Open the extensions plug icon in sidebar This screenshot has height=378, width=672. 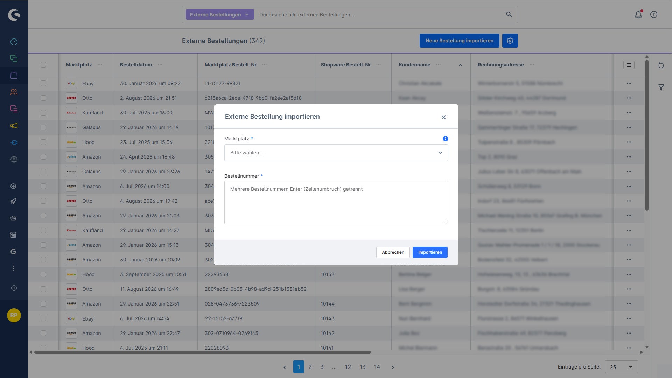[x=14, y=142]
